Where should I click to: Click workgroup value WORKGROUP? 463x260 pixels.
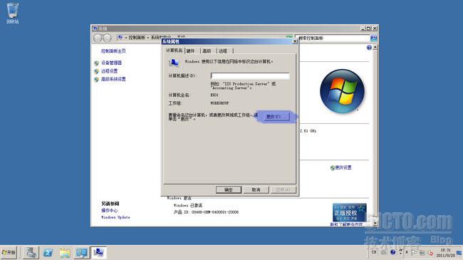pyautogui.click(x=219, y=103)
